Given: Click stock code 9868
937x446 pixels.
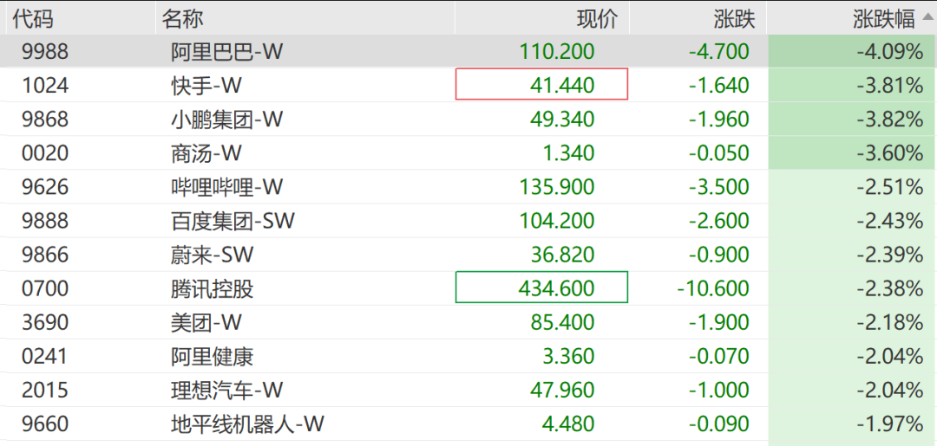Looking at the screenshot, I should [45, 120].
